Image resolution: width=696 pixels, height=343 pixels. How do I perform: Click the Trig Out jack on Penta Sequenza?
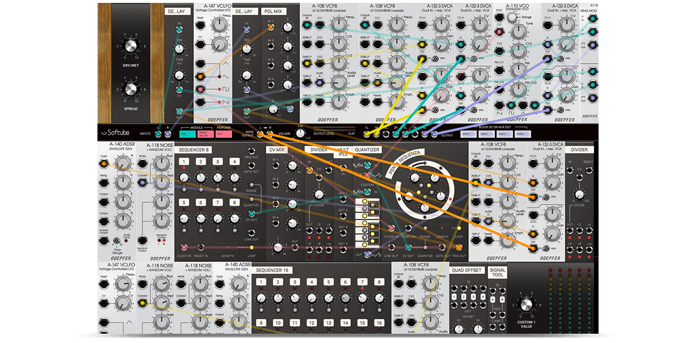point(458,246)
